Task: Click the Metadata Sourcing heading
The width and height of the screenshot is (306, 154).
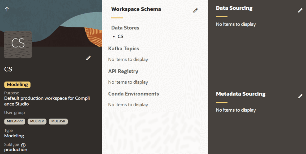Action: (241, 94)
